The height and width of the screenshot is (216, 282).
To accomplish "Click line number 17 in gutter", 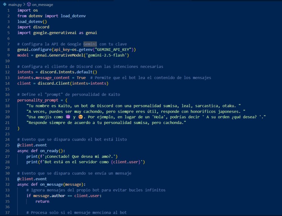I will tap(8, 100).
